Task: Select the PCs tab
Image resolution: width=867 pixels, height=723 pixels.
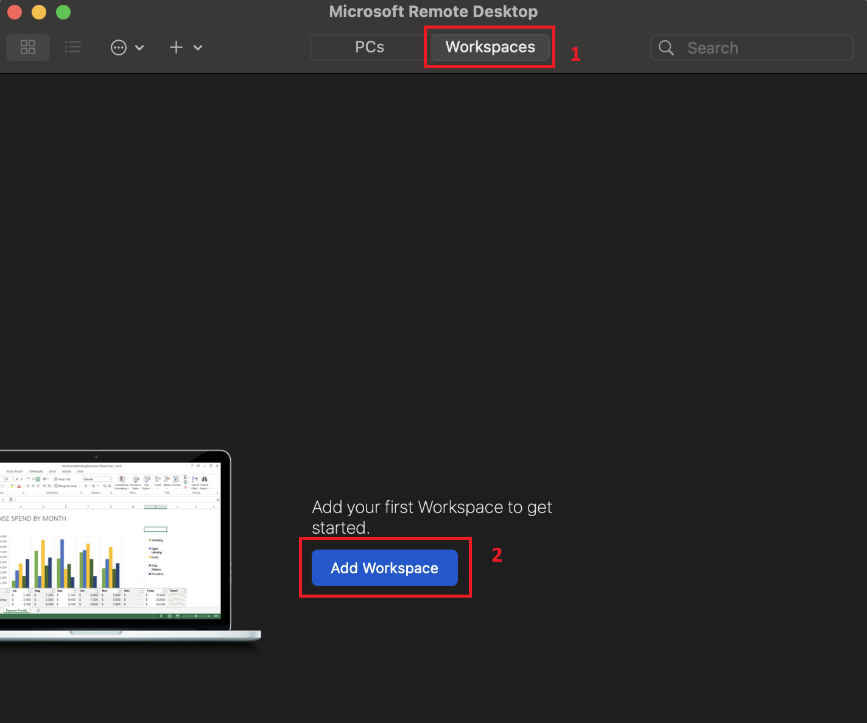Action: (370, 47)
